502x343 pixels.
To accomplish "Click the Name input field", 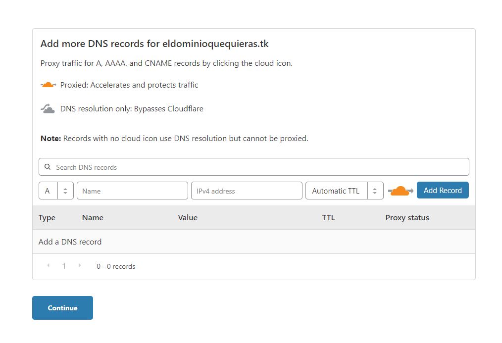I will tap(131, 191).
